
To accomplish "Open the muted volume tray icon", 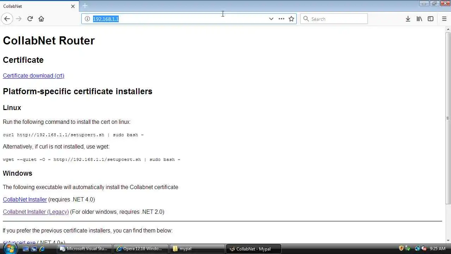I will coord(424,248).
